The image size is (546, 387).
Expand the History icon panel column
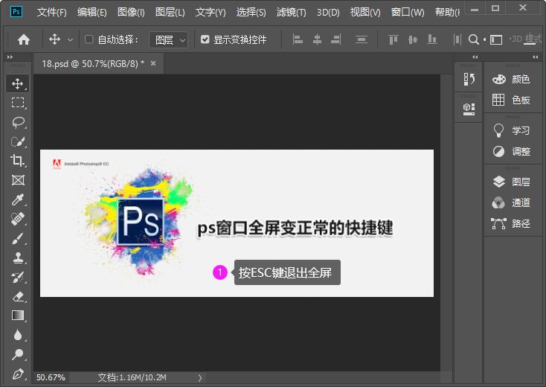point(475,57)
